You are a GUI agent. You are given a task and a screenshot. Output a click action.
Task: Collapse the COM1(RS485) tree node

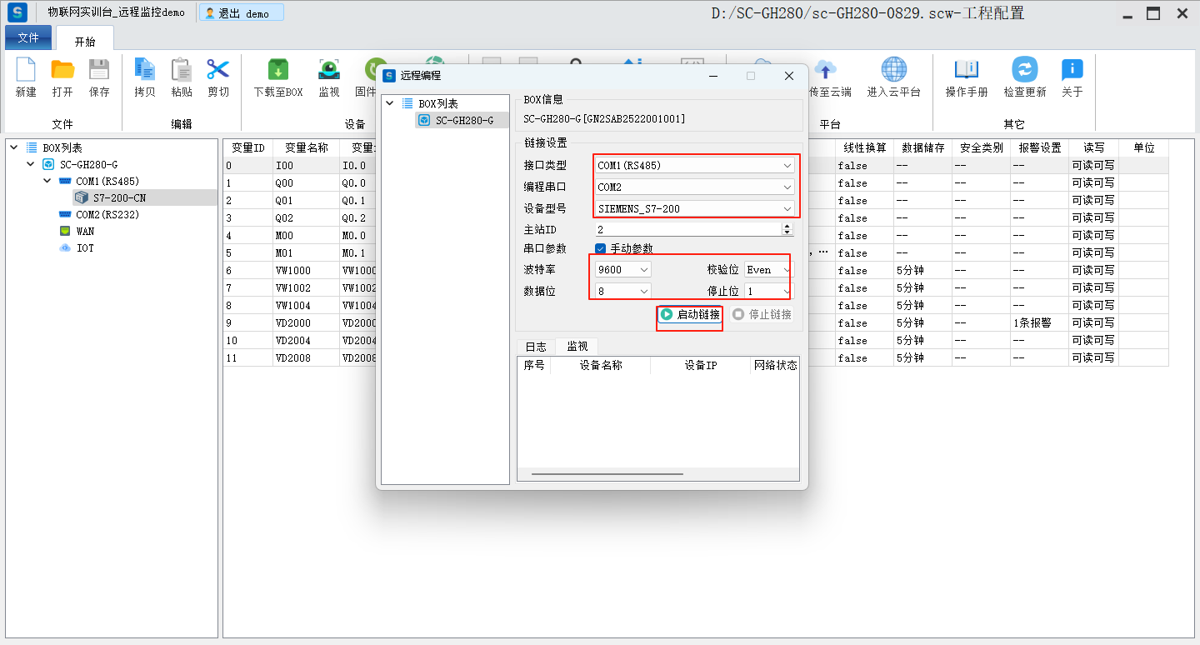coord(47,181)
